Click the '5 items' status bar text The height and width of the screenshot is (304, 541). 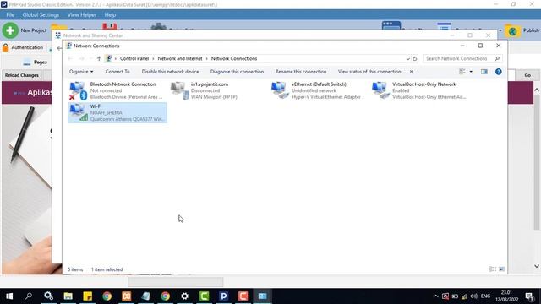click(75, 269)
